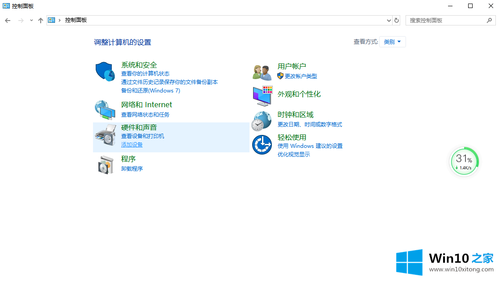Click the refresh button in address bar
499x281 pixels.
pyautogui.click(x=397, y=21)
